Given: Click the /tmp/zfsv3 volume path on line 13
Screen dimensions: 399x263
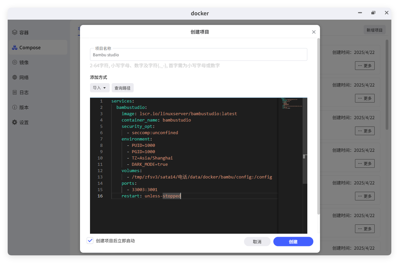Looking at the screenshot, I should click(202, 177).
